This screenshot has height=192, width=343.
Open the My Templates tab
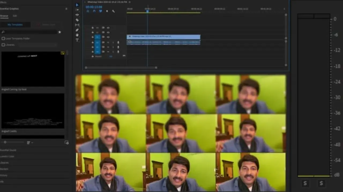[x=15, y=25]
